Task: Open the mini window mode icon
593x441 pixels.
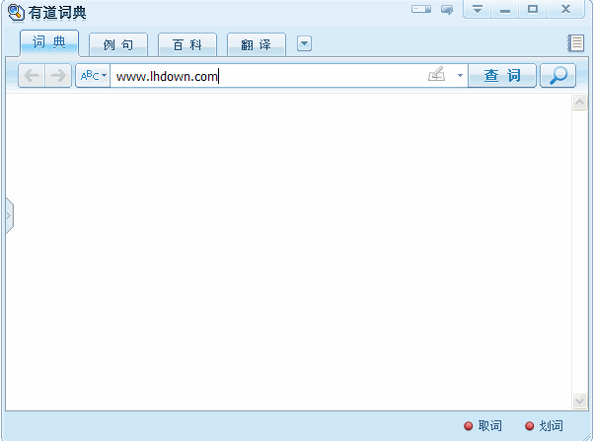Action: [x=421, y=9]
